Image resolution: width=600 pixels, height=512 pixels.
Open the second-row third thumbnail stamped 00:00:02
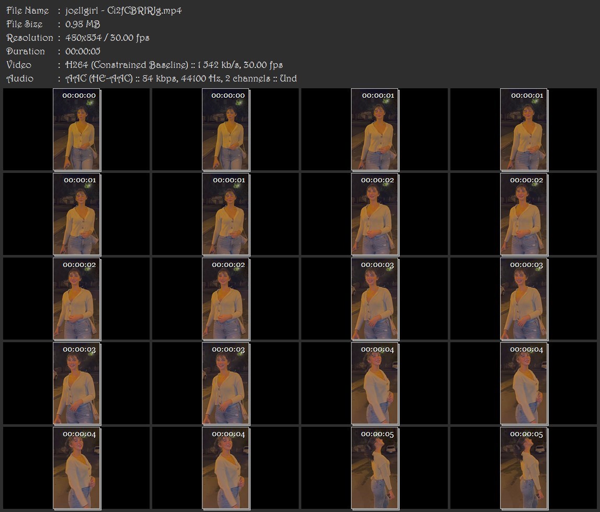tap(375, 214)
